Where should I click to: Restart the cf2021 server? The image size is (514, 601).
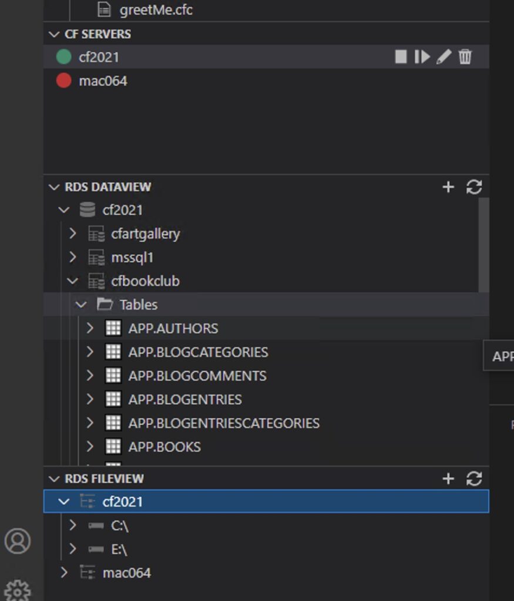(x=422, y=57)
